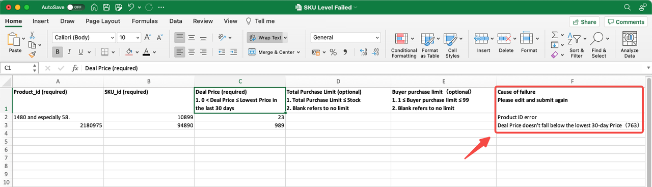Toggle middle vertical alignment
This screenshot has height=187, width=652.
tap(192, 38)
